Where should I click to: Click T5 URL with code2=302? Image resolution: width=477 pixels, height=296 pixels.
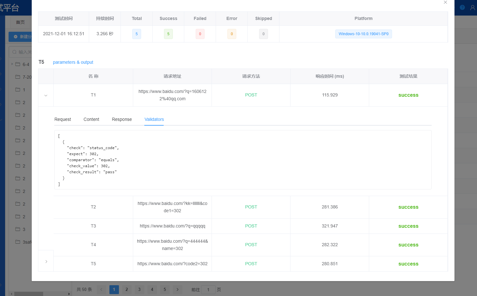173,264
